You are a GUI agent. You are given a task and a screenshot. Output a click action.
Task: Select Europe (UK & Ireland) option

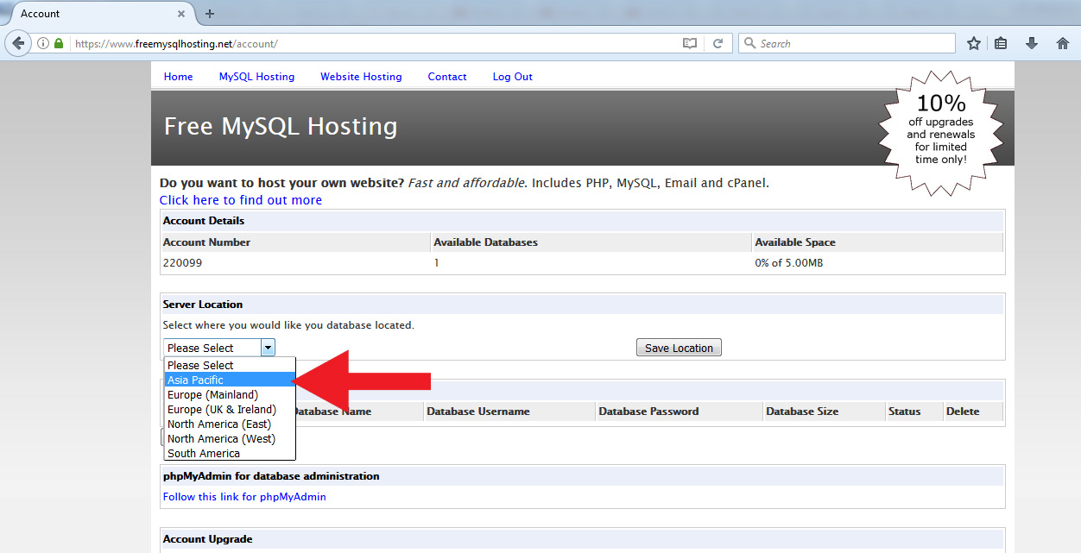click(x=230, y=409)
